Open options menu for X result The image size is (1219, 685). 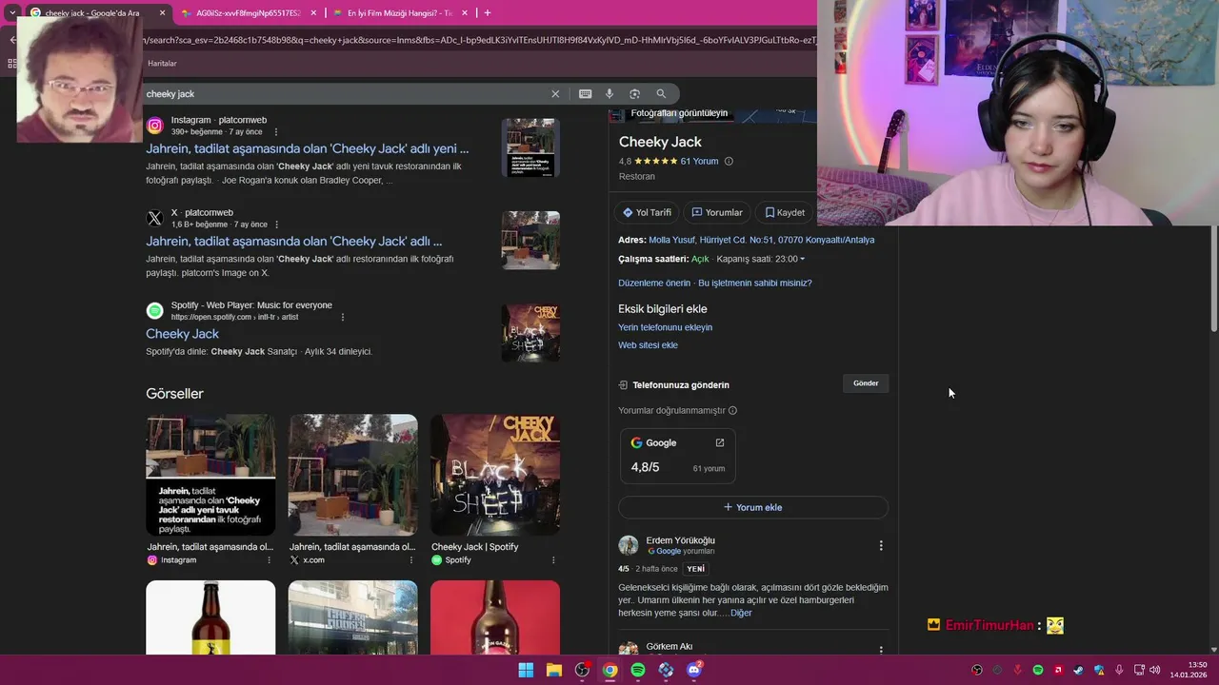277,225
